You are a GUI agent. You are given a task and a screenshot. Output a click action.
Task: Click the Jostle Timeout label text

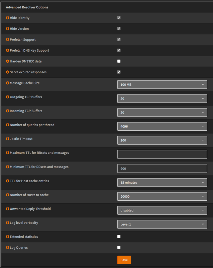[x=21, y=139]
